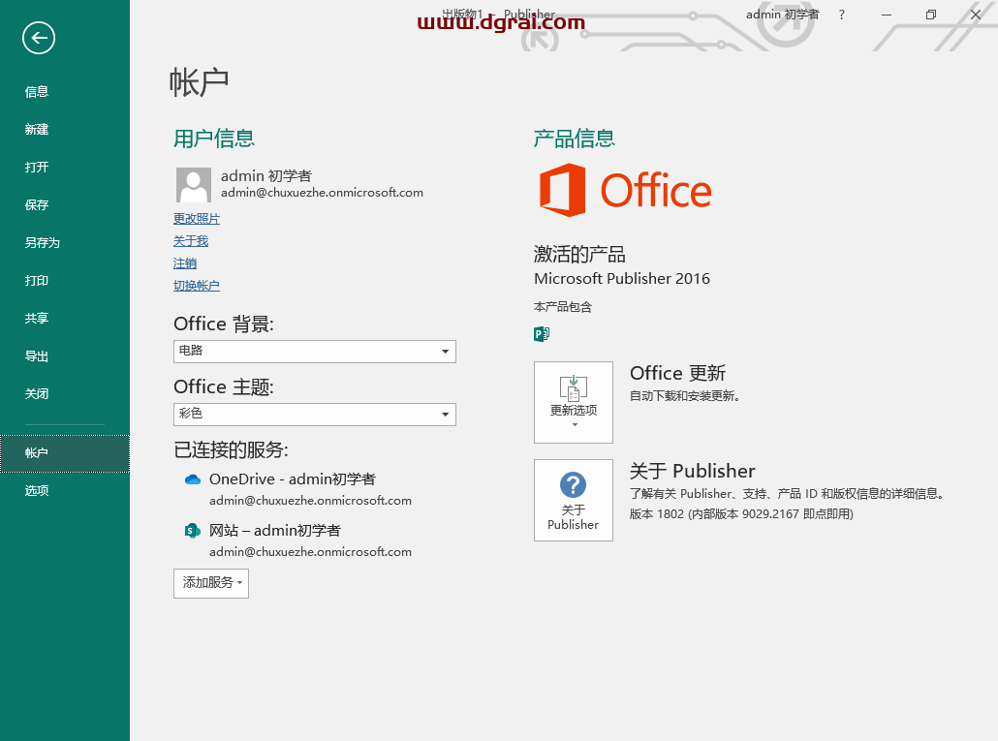Open 选项 from the sidebar
Screen dimensions: 998x741
pos(36,490)
